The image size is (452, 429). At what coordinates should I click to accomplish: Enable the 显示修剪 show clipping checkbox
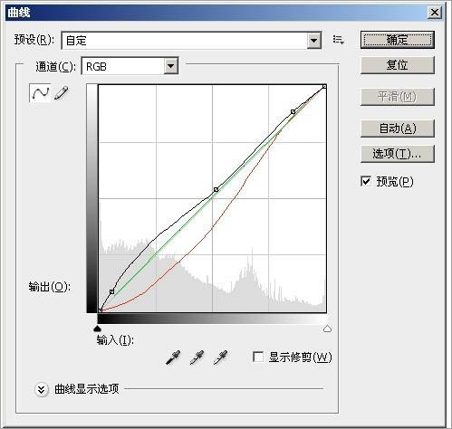(x=258, y=357)
